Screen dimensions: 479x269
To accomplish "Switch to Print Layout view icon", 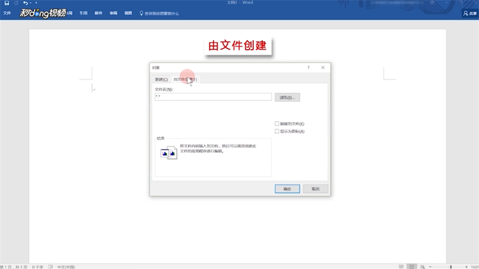I will tap(412, 267).
